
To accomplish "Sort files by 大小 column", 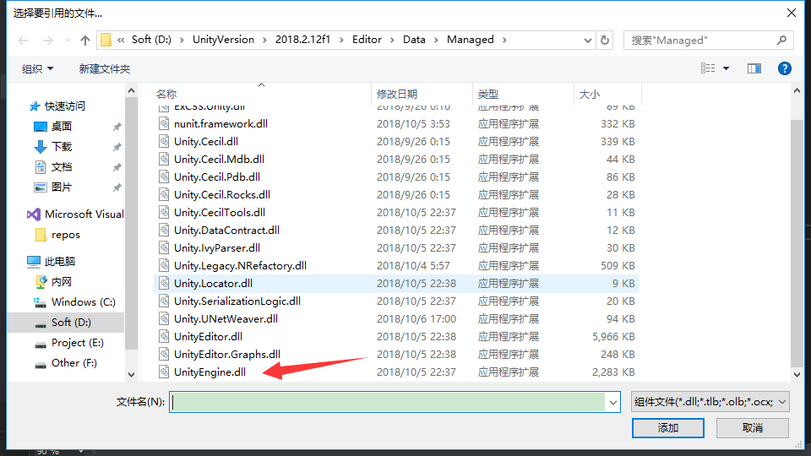I will tap(589, 94).
